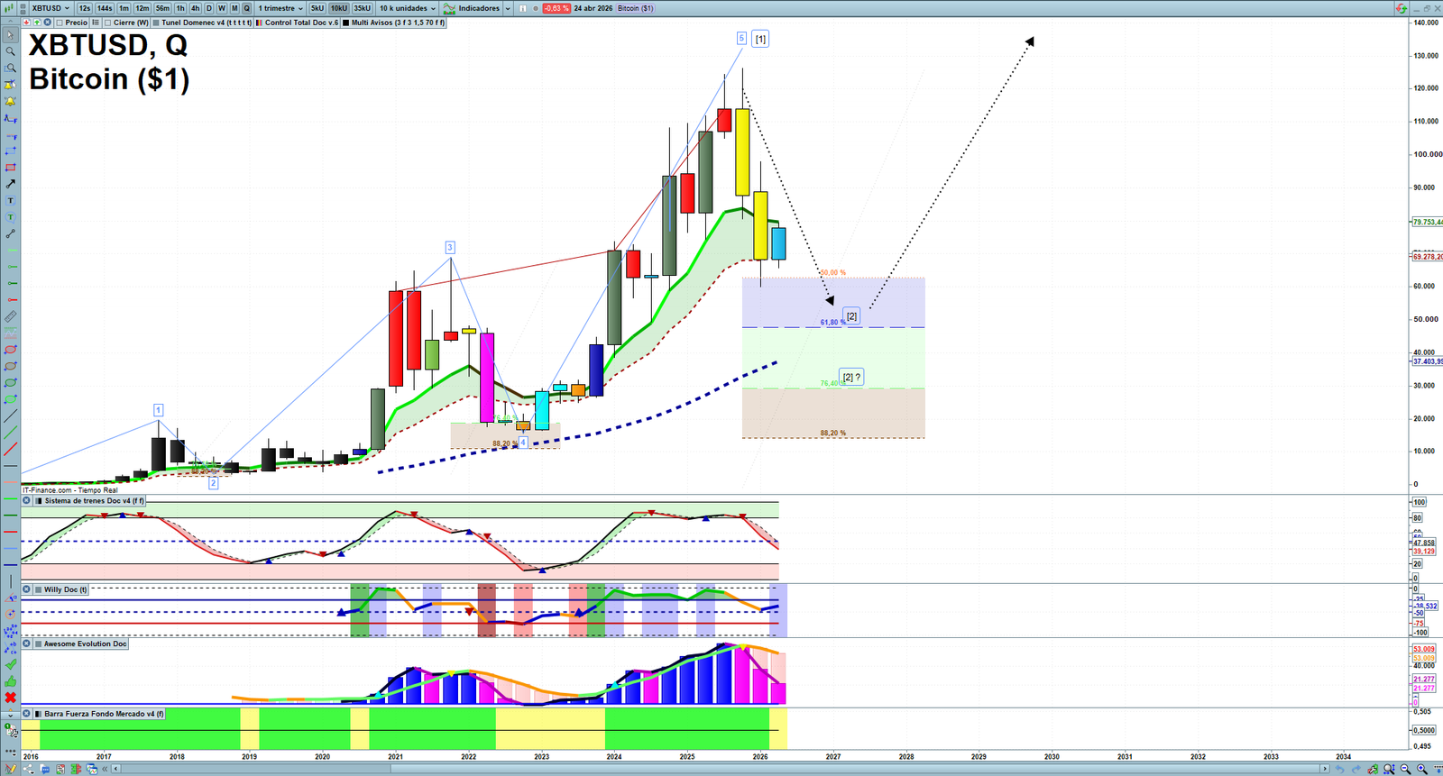Click the top-right sync icon

pos(1401,8)
